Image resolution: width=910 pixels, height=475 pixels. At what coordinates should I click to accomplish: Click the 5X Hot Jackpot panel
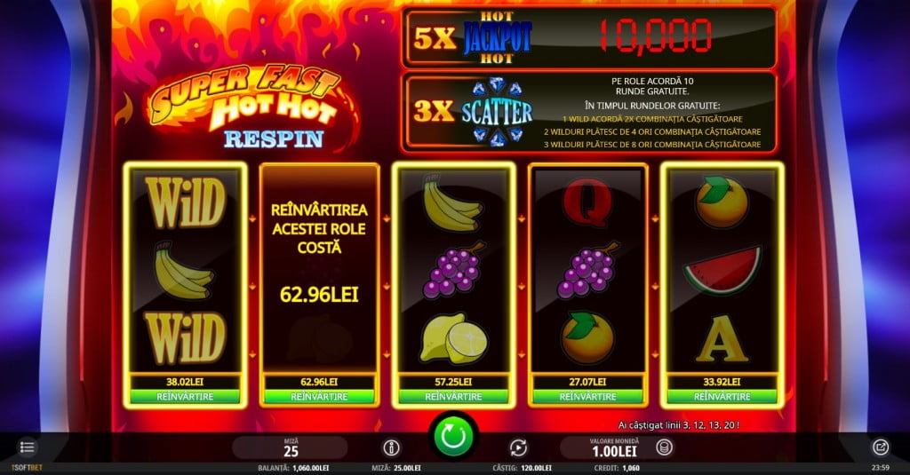(589, 37)
